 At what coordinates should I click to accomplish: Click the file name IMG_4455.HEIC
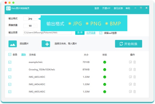[x=37, y=92]
